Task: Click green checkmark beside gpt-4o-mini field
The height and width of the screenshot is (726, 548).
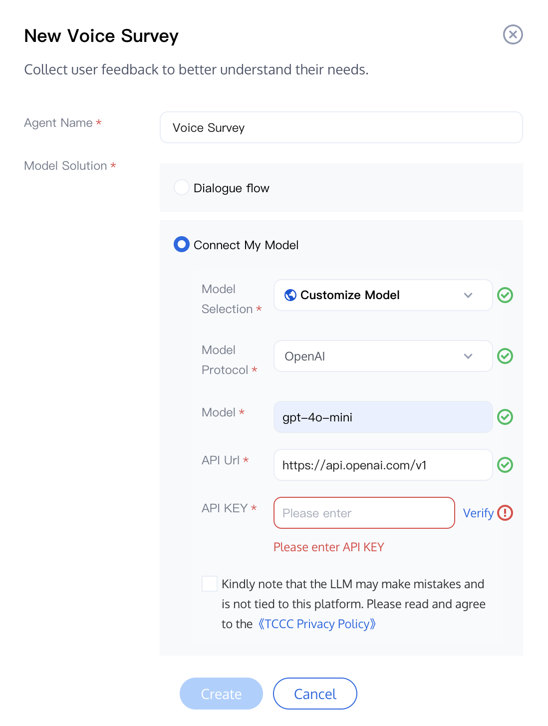Action: pyautogui.click(x=505, y=417)
